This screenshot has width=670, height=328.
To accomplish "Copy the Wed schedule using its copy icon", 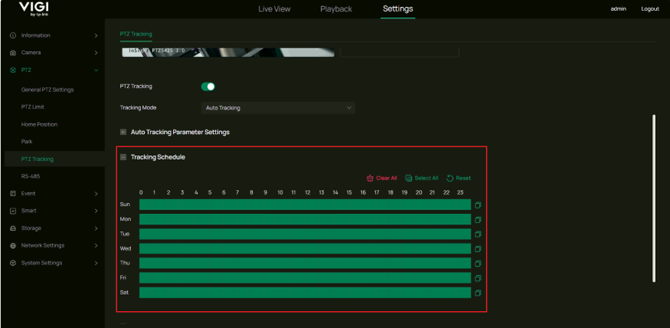I will pos(478,249).
